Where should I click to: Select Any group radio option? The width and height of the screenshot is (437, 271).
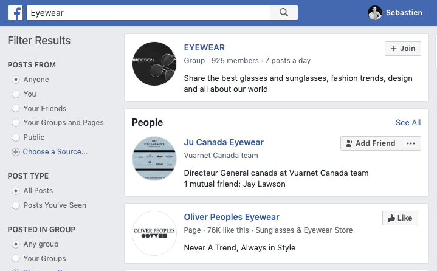(x=16, y=244)
